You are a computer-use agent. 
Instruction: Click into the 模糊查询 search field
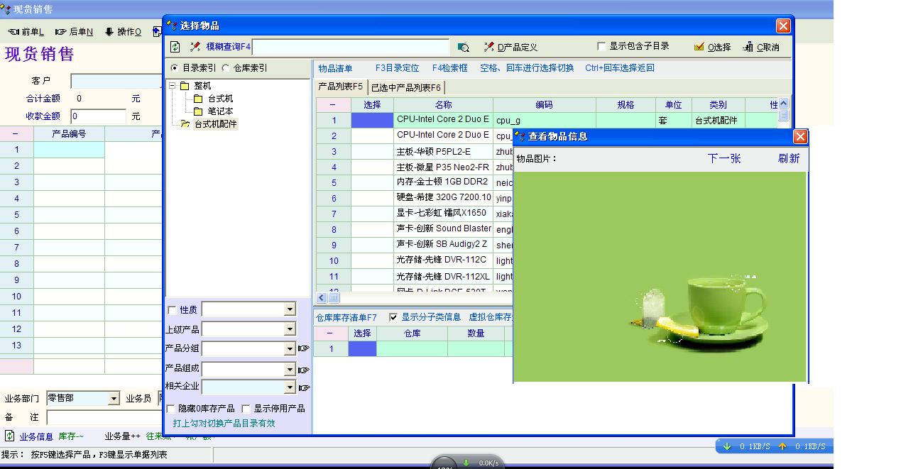tap(351, 47)
